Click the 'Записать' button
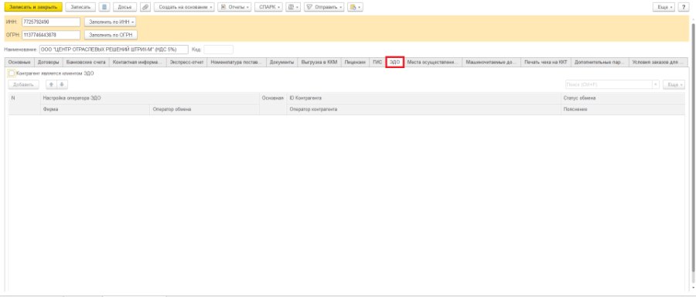696x297 pixels. pyautogui.click(x=80, y=7)
